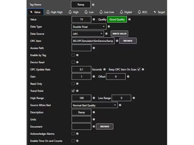Click the High Range field showing 100
This screenshot has height=145, width=194.
pos(81,98)
